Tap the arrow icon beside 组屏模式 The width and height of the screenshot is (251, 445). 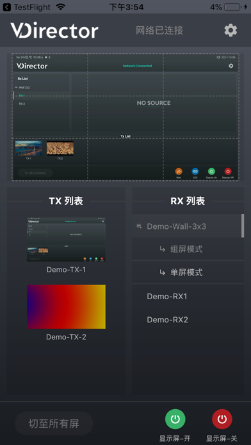pyautogui.click(x=162, y=249)
